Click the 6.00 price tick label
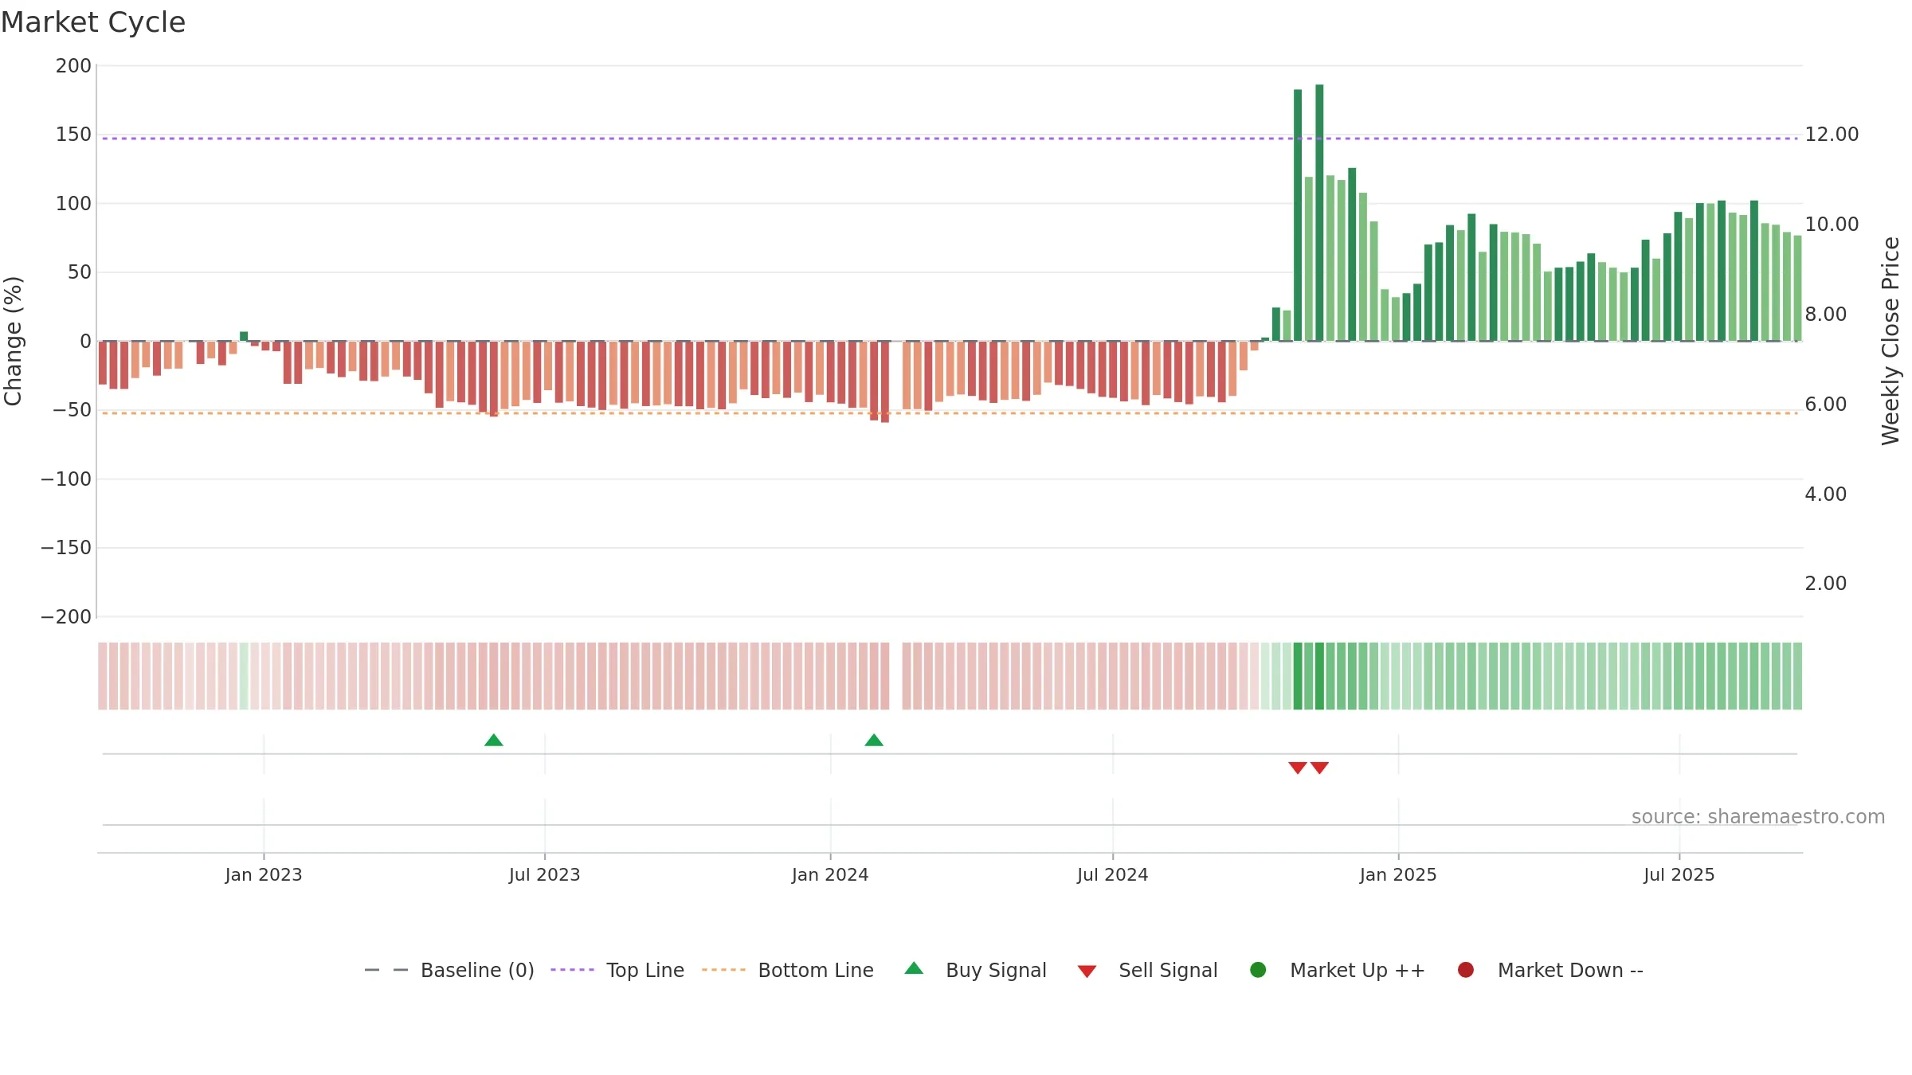This screenshot has height=1075, width=1912. [x=1826, y=405]
